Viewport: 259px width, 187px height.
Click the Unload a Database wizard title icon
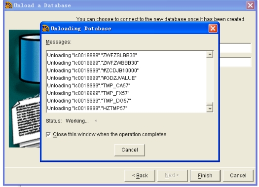pyautogui.click(x=8, y=5)
